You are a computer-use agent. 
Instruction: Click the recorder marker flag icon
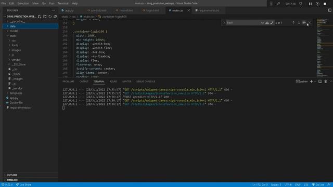[301, 4]
